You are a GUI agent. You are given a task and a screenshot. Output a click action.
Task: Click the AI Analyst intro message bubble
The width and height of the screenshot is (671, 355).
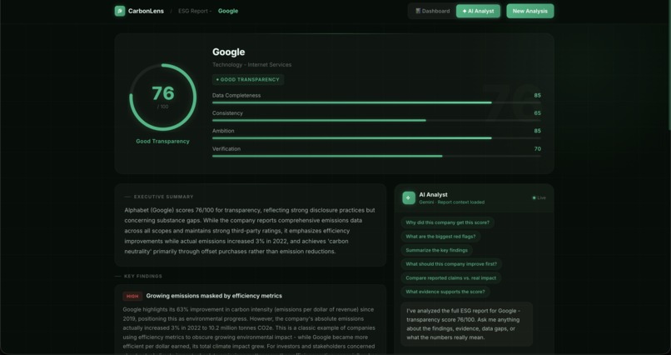coord(466,324)
